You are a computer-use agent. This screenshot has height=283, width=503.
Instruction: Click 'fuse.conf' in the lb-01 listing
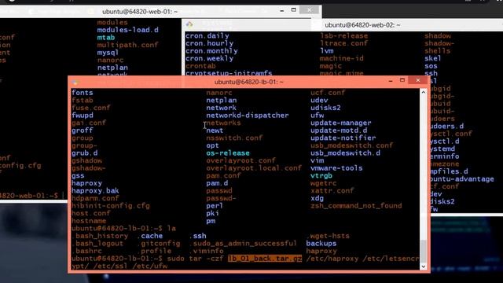pyautogui.click(x=91, y=108)
